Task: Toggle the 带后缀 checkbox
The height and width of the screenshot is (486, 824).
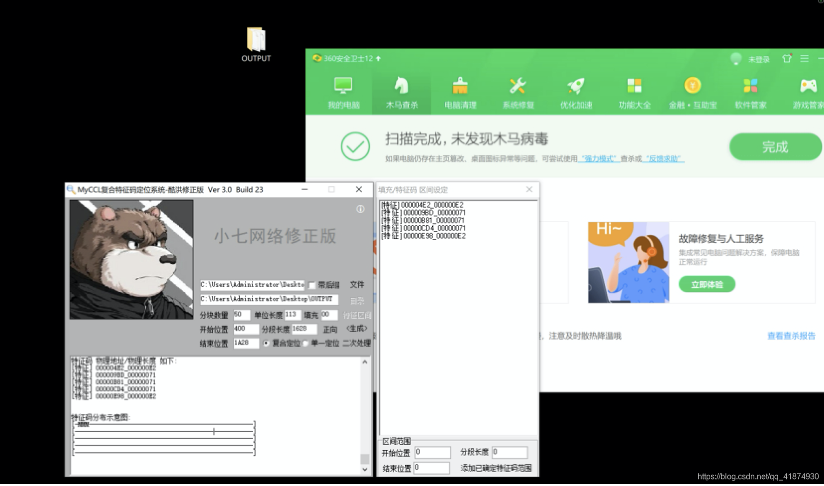Action: (x=312, y=285)
